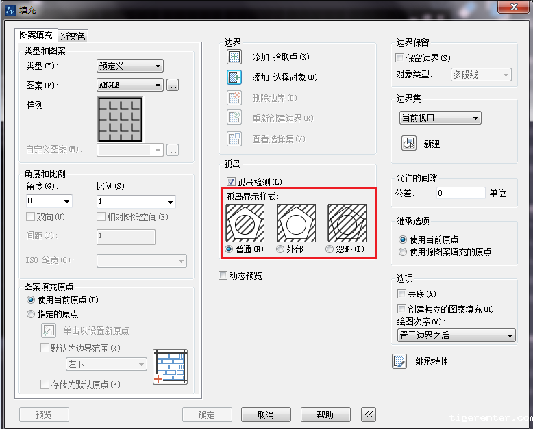Viewport: 533px width, 429px height.
Task: Select the 图案填充 tab
Action: coord(36,35)
